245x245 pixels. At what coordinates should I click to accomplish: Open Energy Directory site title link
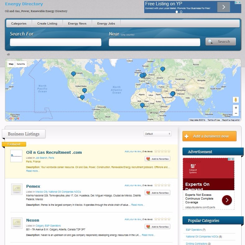click(x=24, y=4)
